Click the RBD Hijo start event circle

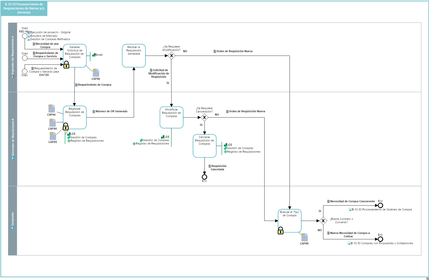tap(25, 36)
